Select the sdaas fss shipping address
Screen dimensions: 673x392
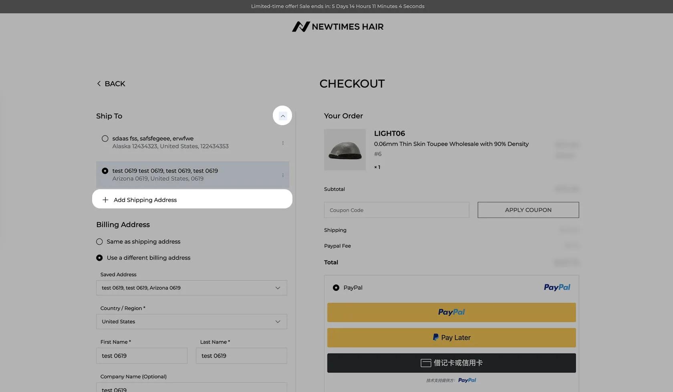click(x=105, y=139)
